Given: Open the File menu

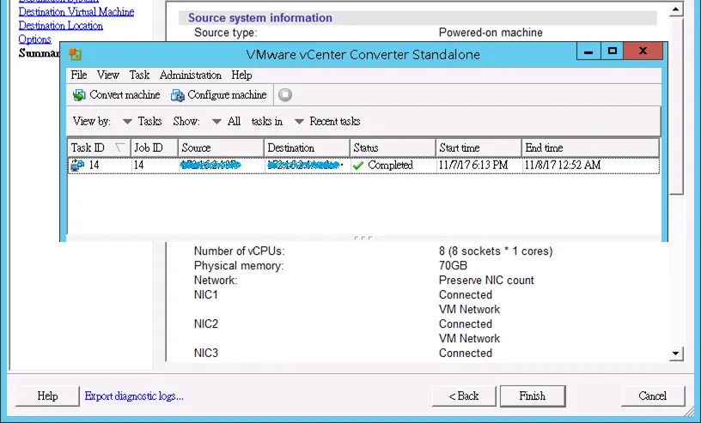Looking at the screenshot, I should [79, 75].
